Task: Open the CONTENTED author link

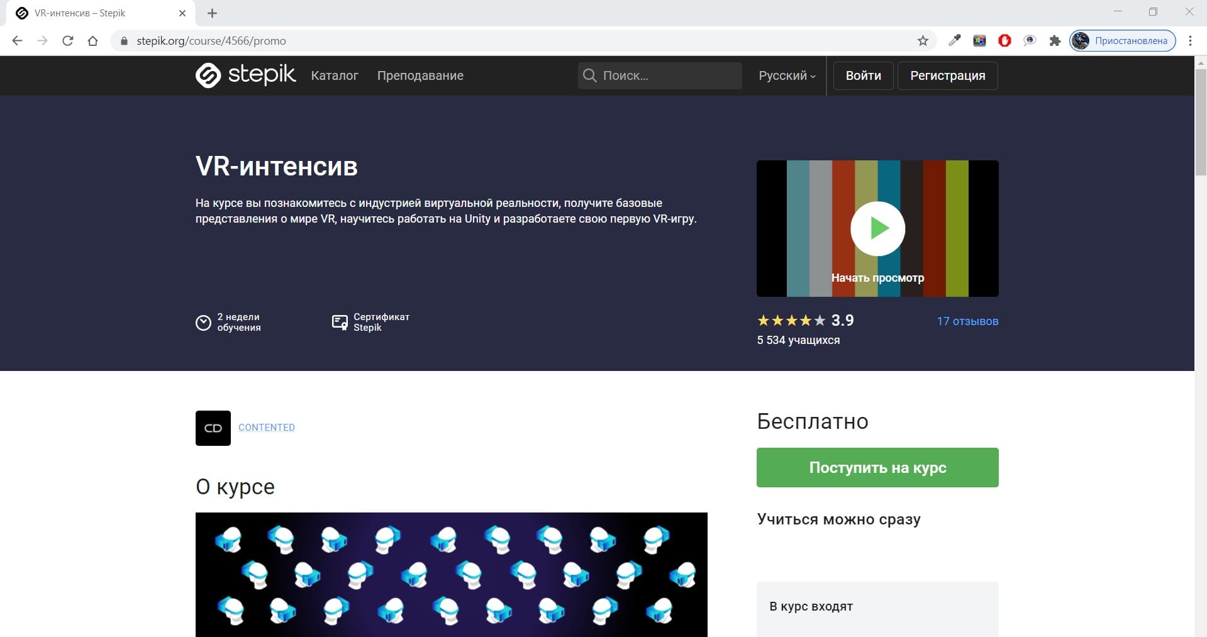Action: [267, 428]
